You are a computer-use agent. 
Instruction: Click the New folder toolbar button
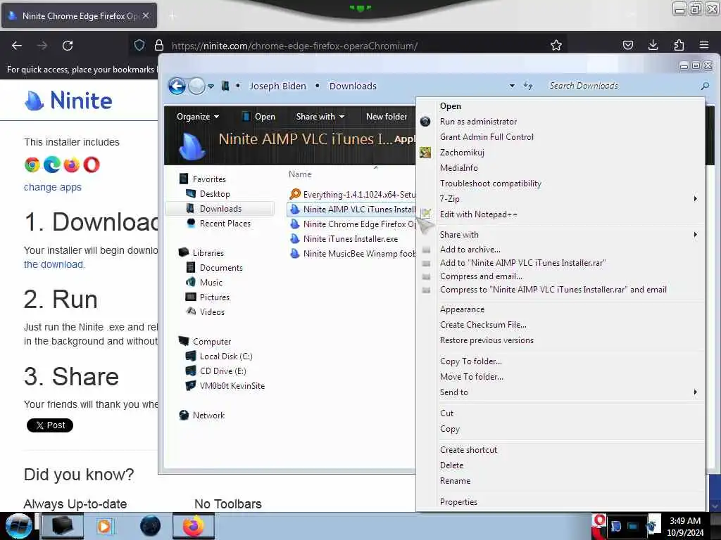(x=387, y=117)
